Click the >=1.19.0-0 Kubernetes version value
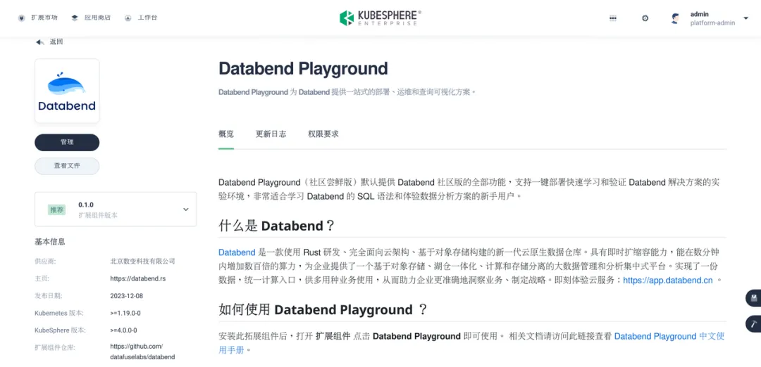The height and width of the screenshot is (367, 761). point(125,313)
